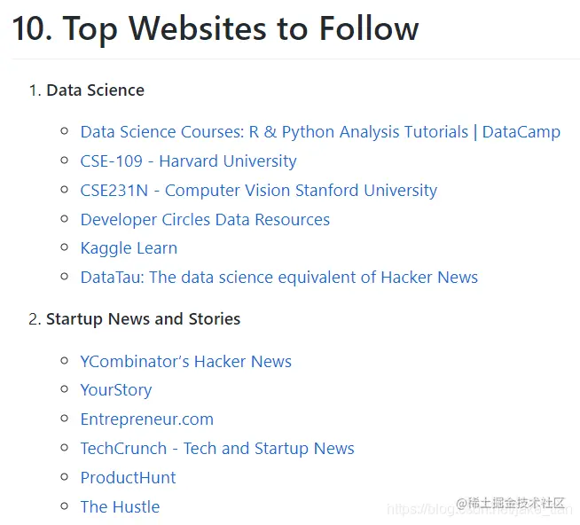This screenshot has width=580, height=525.
Task: Open DataTau data science news link
Action: [x=279, y=278]
